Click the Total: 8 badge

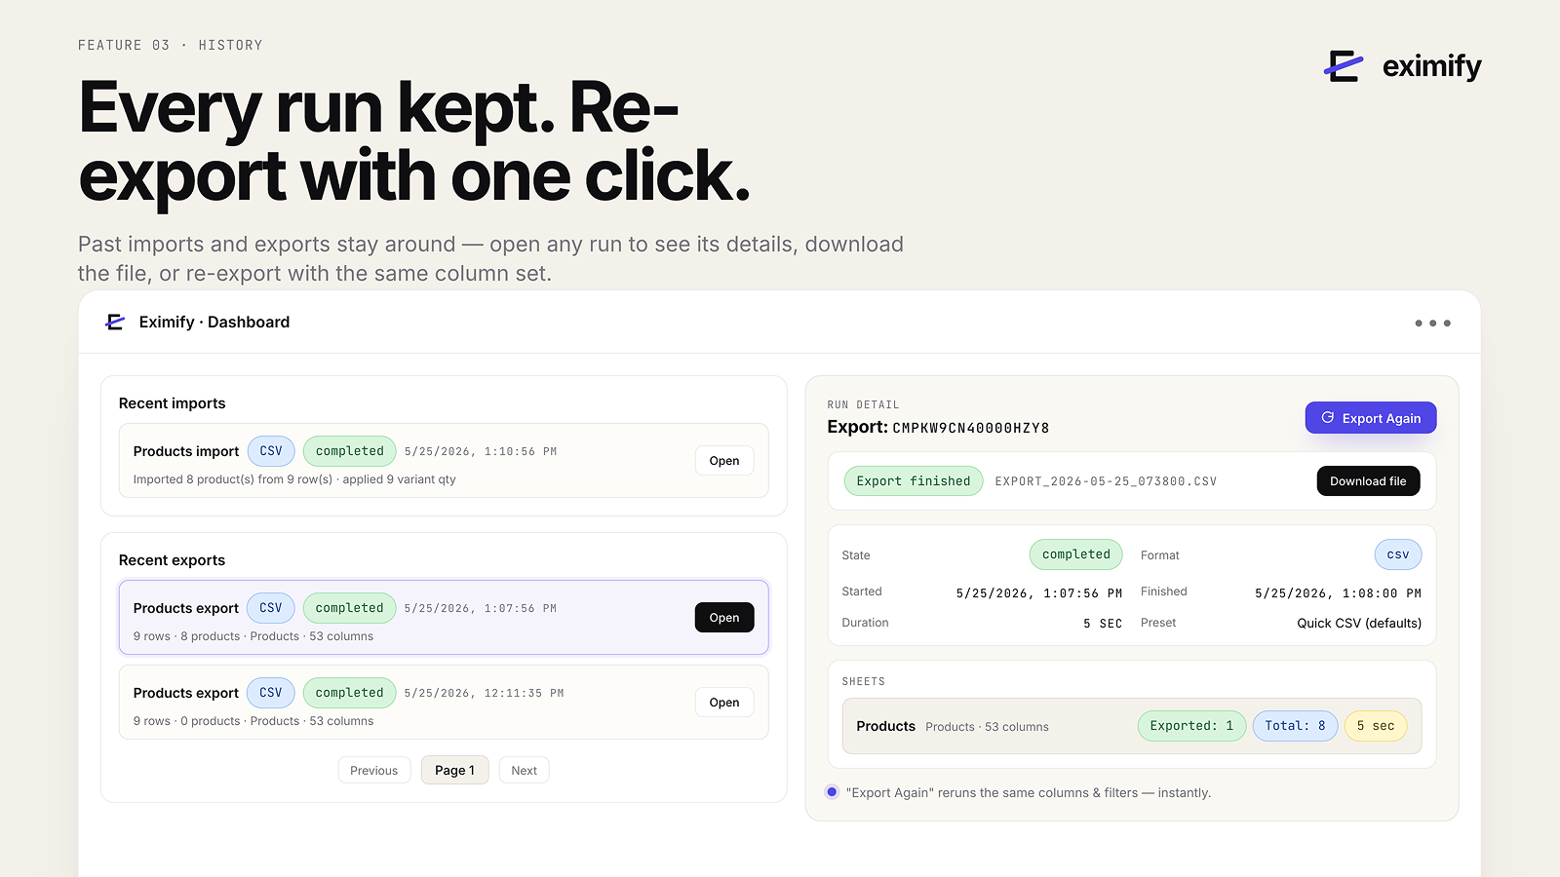(1295, 726)
